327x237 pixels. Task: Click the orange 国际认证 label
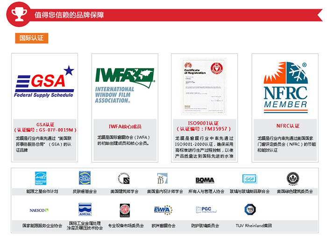[x=32, y=38]
